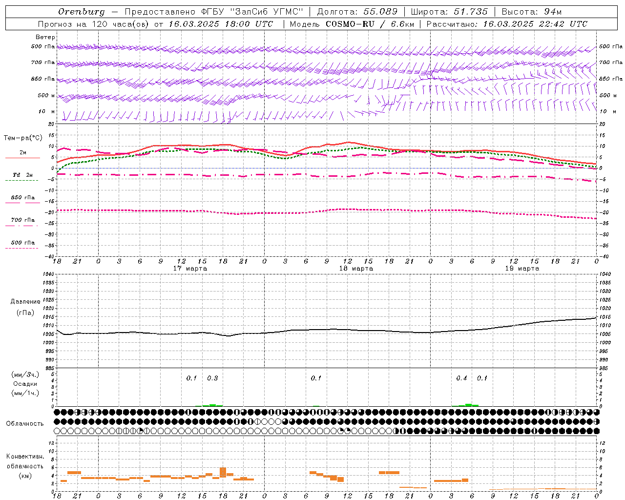The image size is (625, 500).
Task: Click the 500 м wind level label on left
Action: [46, 95]
